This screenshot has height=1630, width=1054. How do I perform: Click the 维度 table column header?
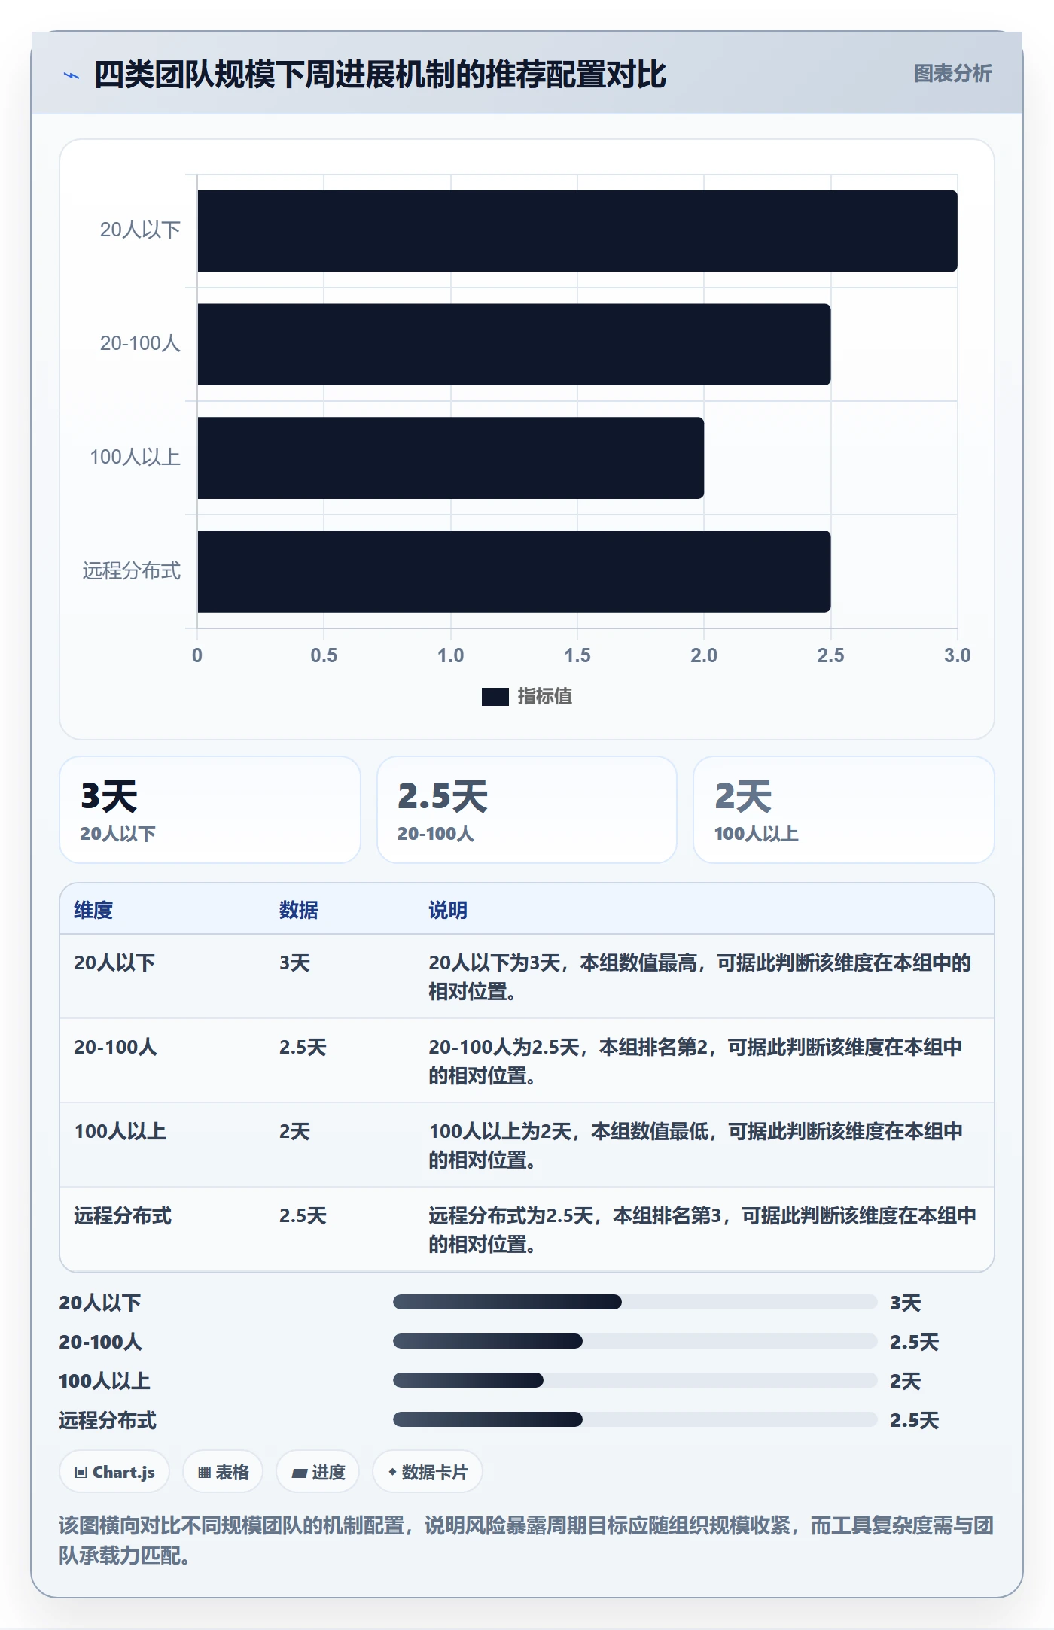point(93,910)
